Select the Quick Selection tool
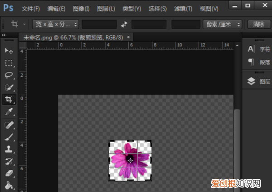This screenshot has height=192, width=272. pos(9,87)
